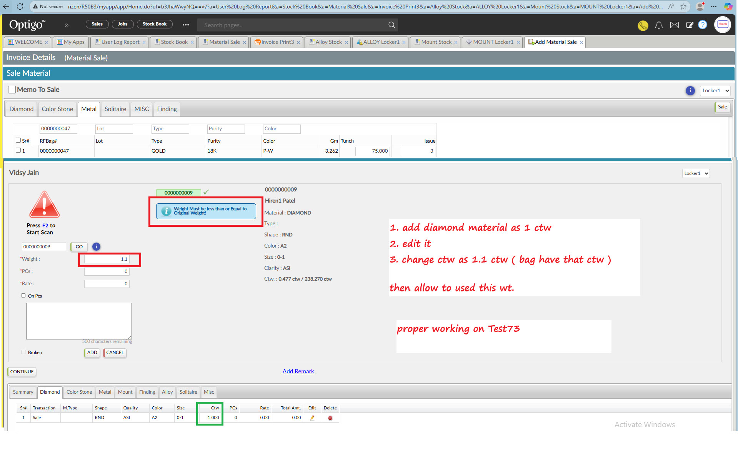
Task: Open the mail envelope icon
Action: (674, 25)
